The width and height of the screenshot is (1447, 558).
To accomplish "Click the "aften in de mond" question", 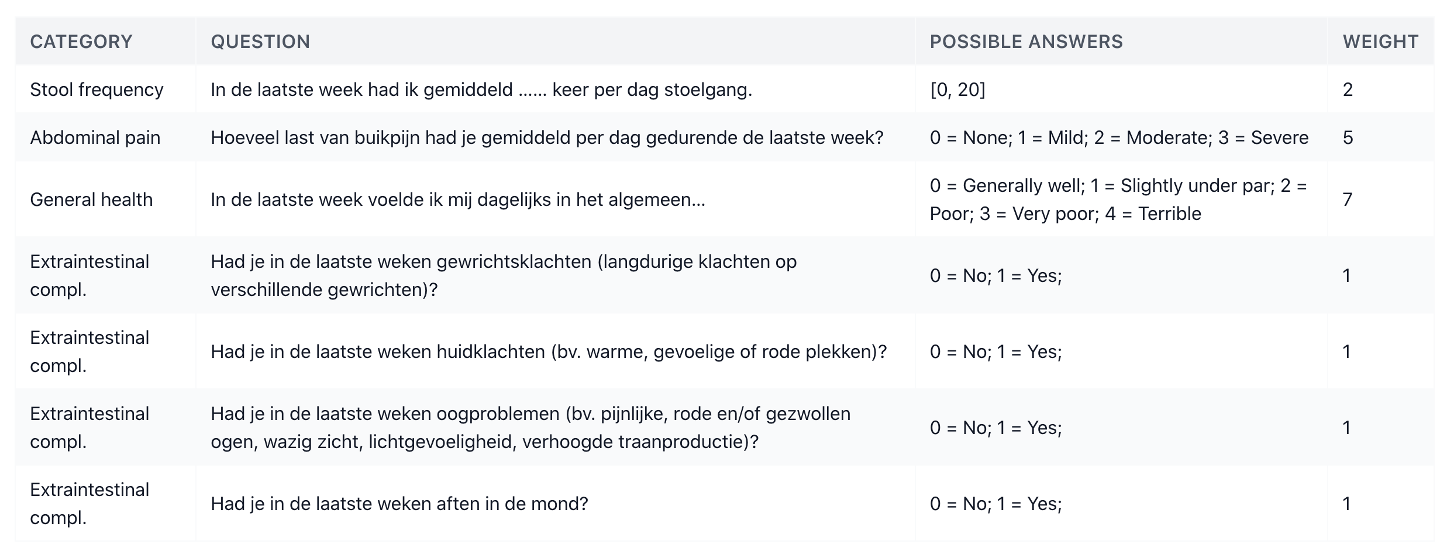I will coord(399,504).
